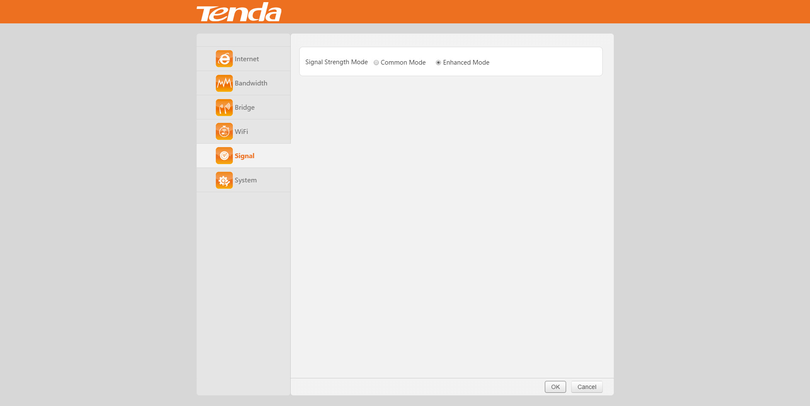Select the Enhanced Mode radio button
810x406 pixels.
[x=438, y=62]
